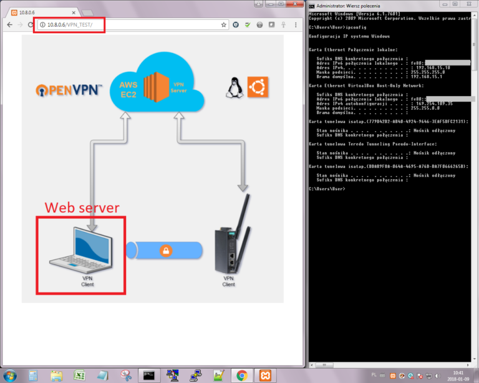The width and height of the screenshot is (479, 383).
Task: Open Snipping Tool from the taskbar
Action: coord(126,376)
